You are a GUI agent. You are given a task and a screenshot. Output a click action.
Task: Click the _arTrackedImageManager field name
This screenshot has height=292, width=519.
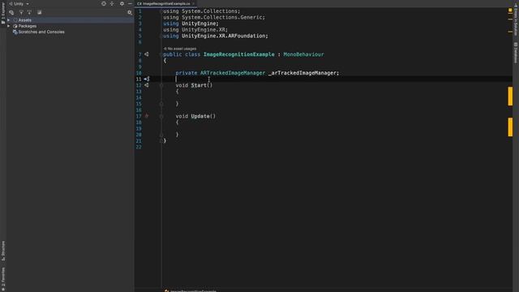click(302, 73)
